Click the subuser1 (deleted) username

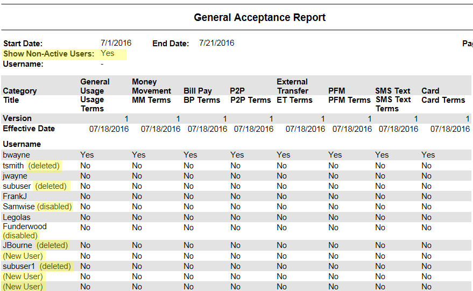click(37, 266)
